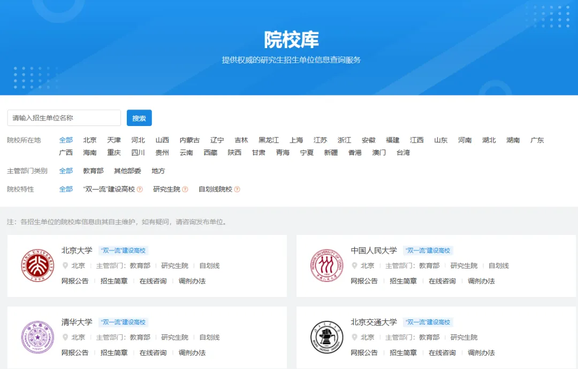Click the help icon beside 自划线院校 filter
Image resolution: width=578 pixels, height=369 pixels.
tap(237, 189)
